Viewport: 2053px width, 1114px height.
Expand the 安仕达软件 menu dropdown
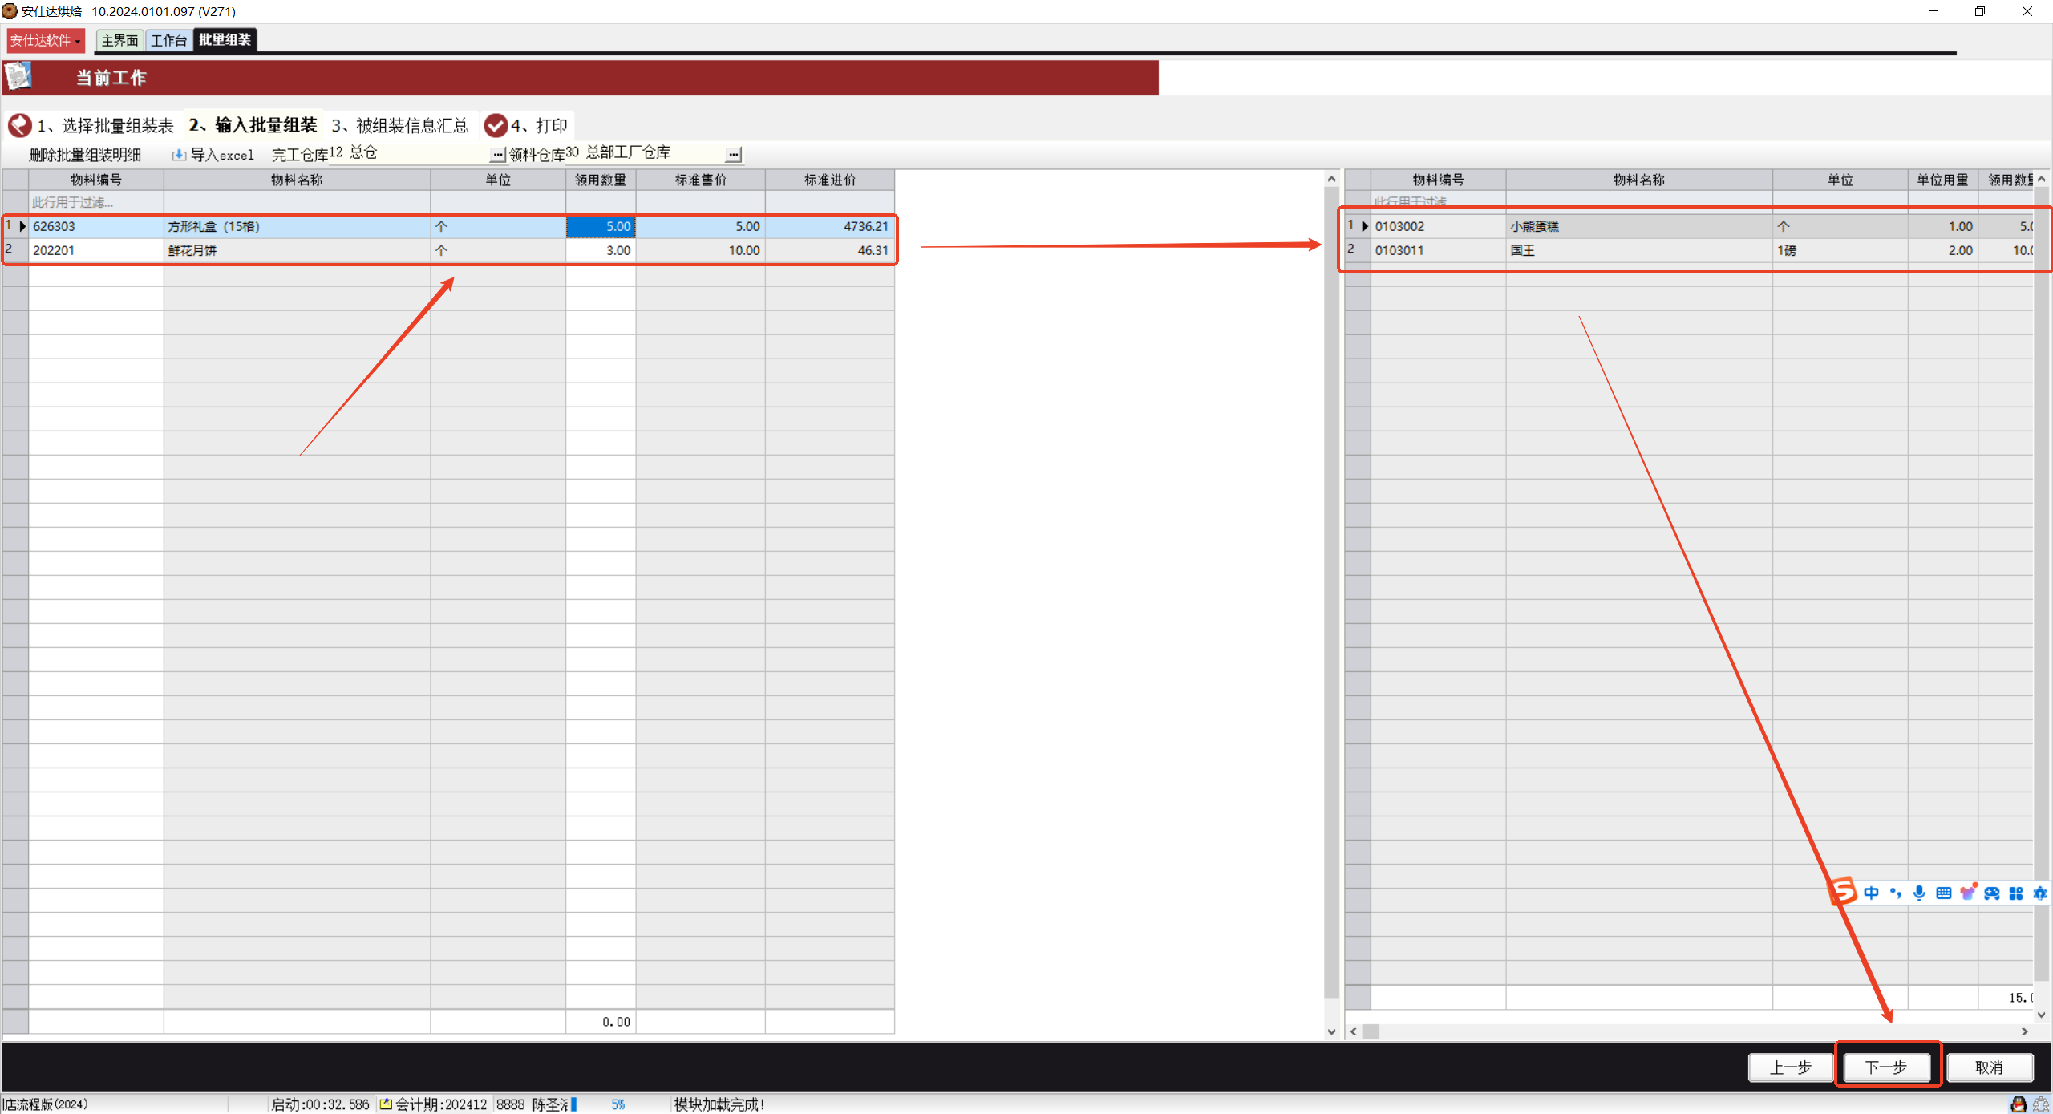[x=46, y=40]
